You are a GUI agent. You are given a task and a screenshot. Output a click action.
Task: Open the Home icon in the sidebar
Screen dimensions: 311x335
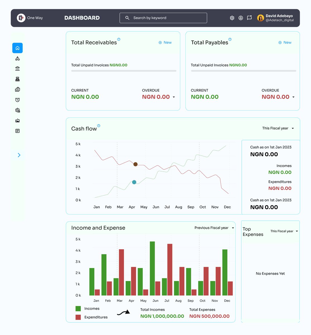click(x=17, y=48)
